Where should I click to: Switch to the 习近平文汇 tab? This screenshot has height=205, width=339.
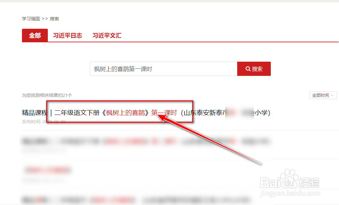point(107,36)
